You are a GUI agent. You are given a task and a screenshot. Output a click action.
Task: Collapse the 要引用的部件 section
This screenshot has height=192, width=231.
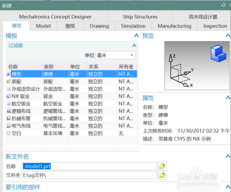click(228, 187)
